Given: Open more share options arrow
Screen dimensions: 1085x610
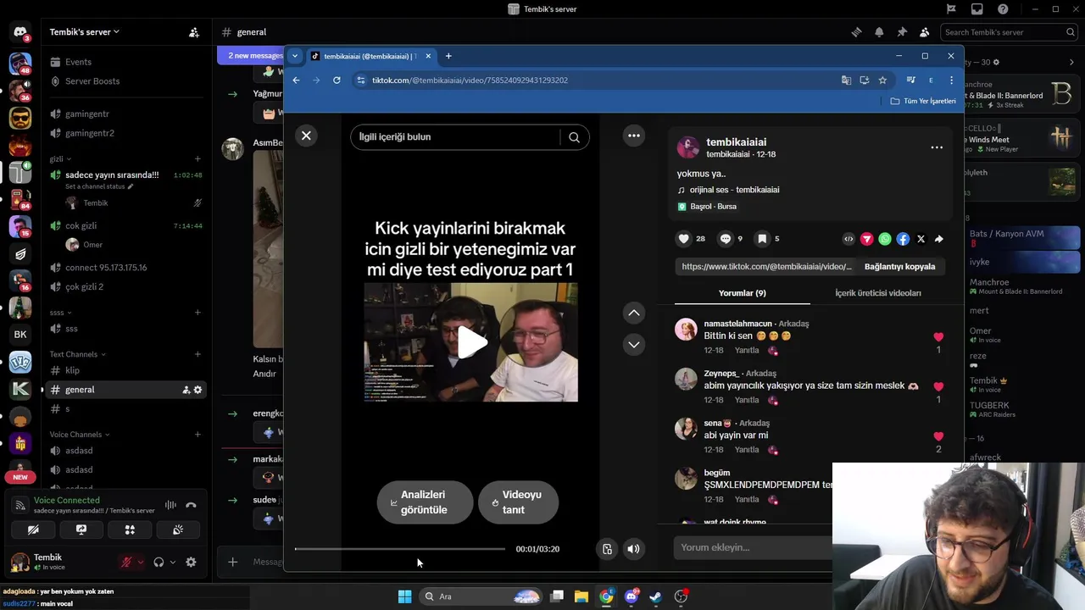Looking at the screenshot, I should coord(938,239).
